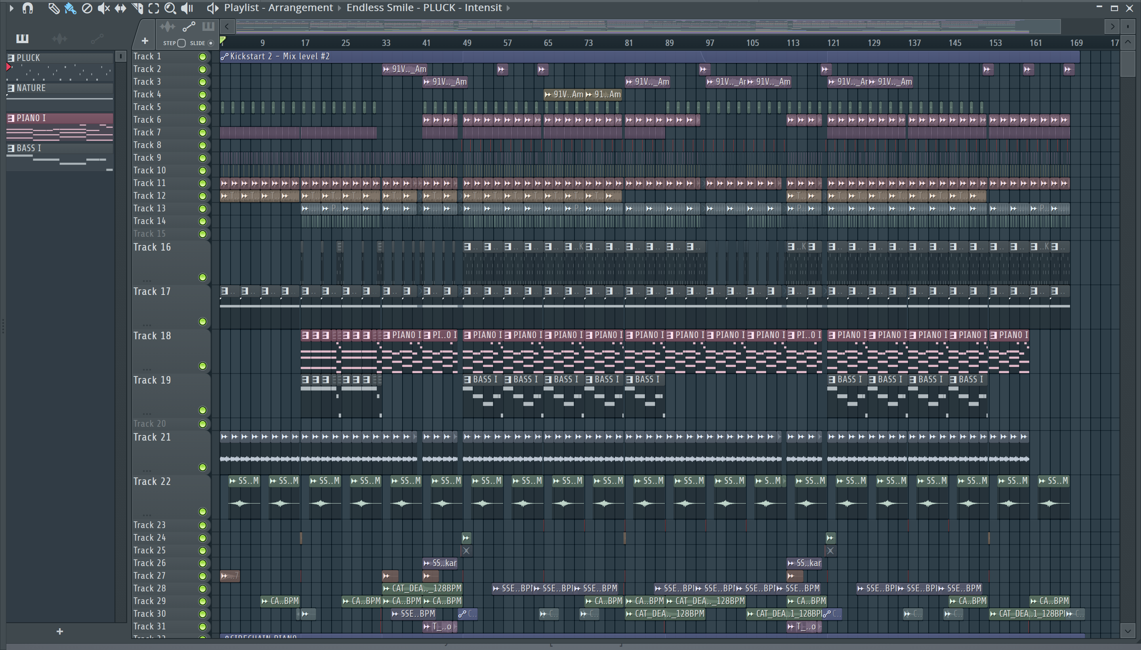Click PIANO I pattern icon in picker

[x=11, y=118]
